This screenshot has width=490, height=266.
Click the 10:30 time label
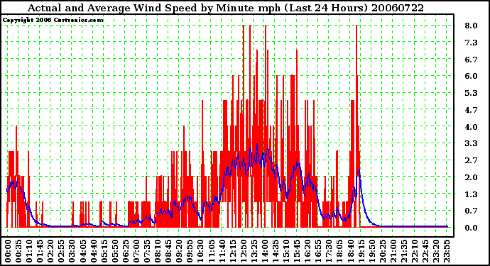point(200,251)
